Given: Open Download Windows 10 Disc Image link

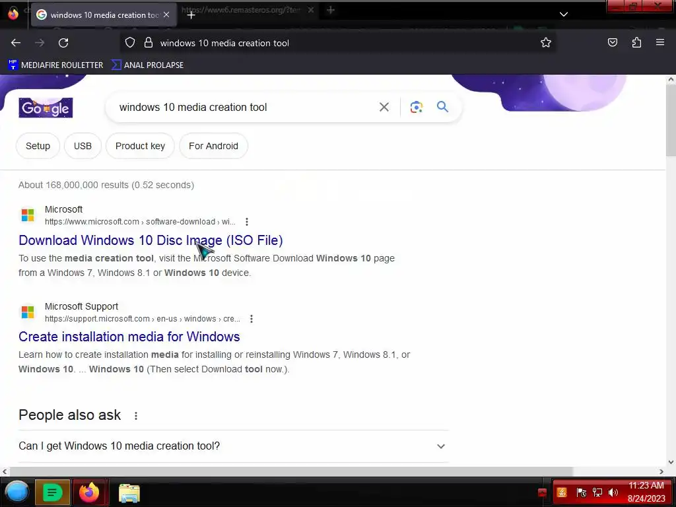Looking at the screenshot, I should coord(151,240).
